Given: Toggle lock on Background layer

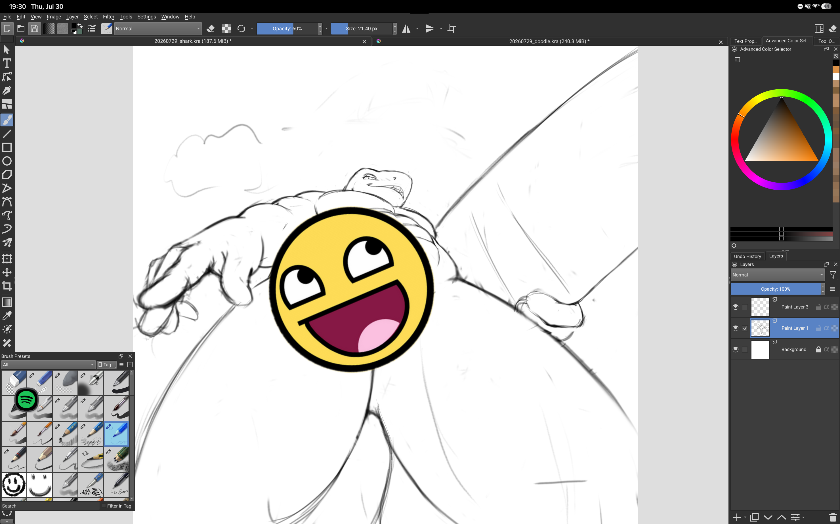Looking at the screenshot, I should tap(818, 349).
